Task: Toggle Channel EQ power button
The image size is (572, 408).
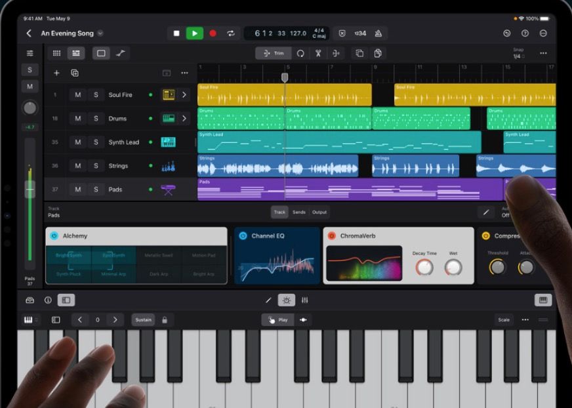Action: coord(243,235)
